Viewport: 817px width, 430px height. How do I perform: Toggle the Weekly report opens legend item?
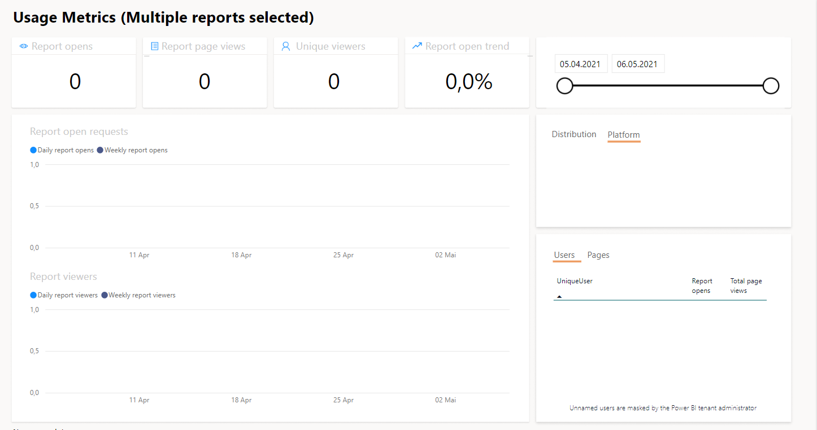pos(132,150)
